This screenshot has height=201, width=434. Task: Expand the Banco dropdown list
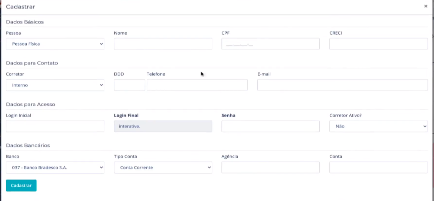pos(55,168)
